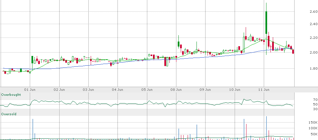This screenshot has width=318, height=140.
Task: Click the 02 Jun date label
Action: coord(60,89)
